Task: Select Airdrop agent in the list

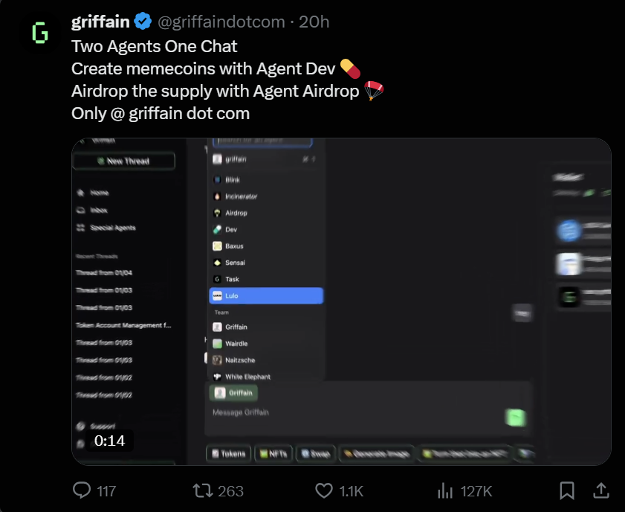Action: click(x=236, y=213)
